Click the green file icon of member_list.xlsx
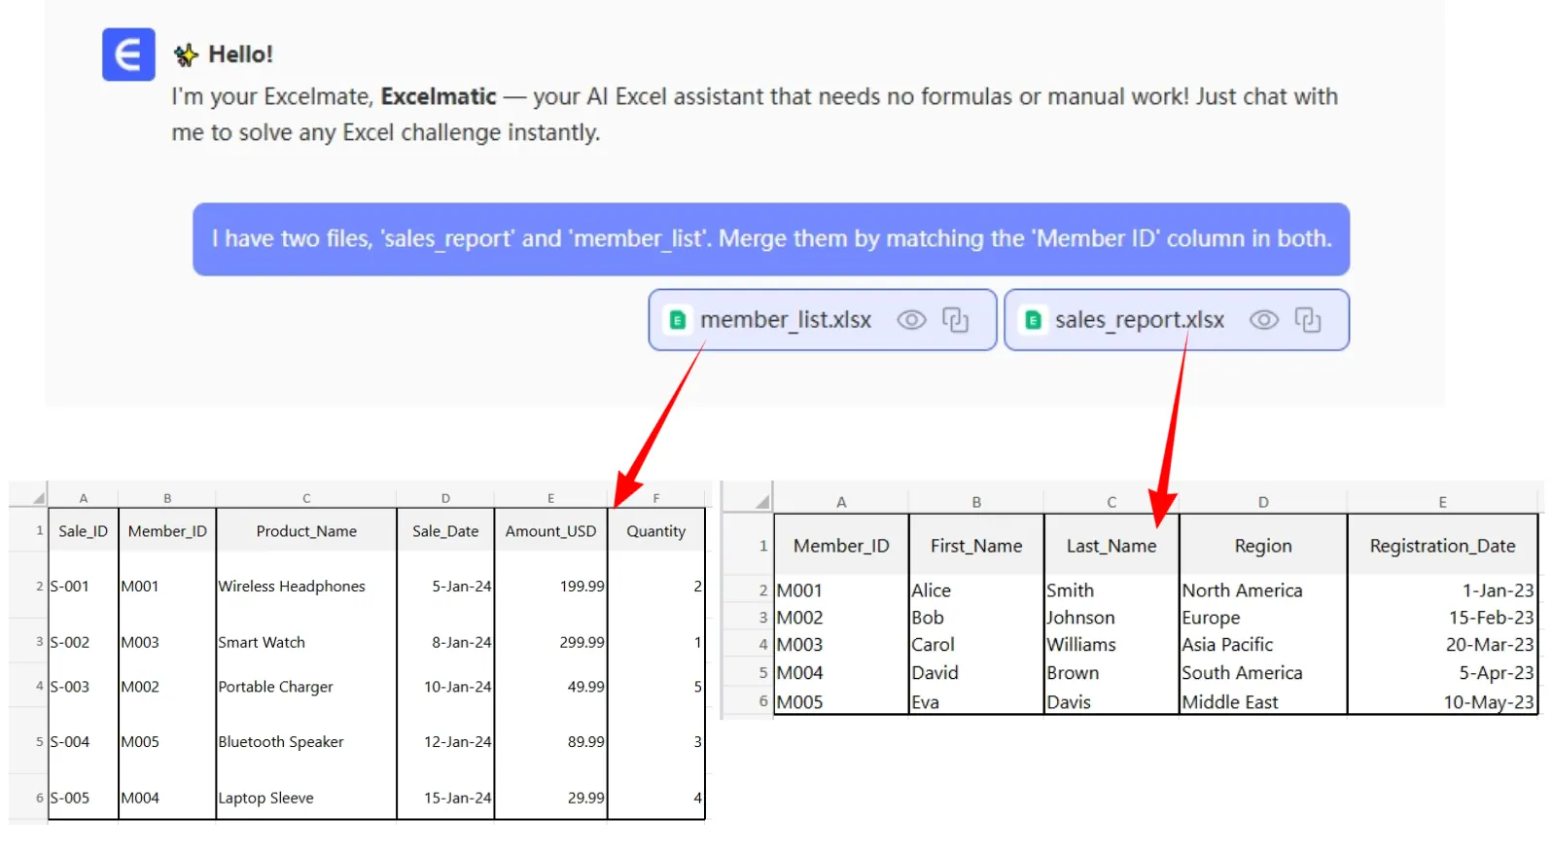 pos(678,320)
